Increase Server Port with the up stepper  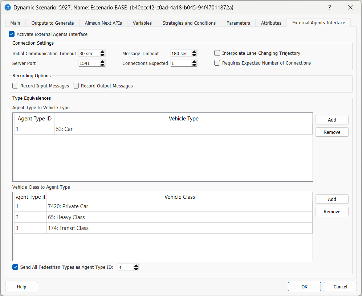coord(102,61)
